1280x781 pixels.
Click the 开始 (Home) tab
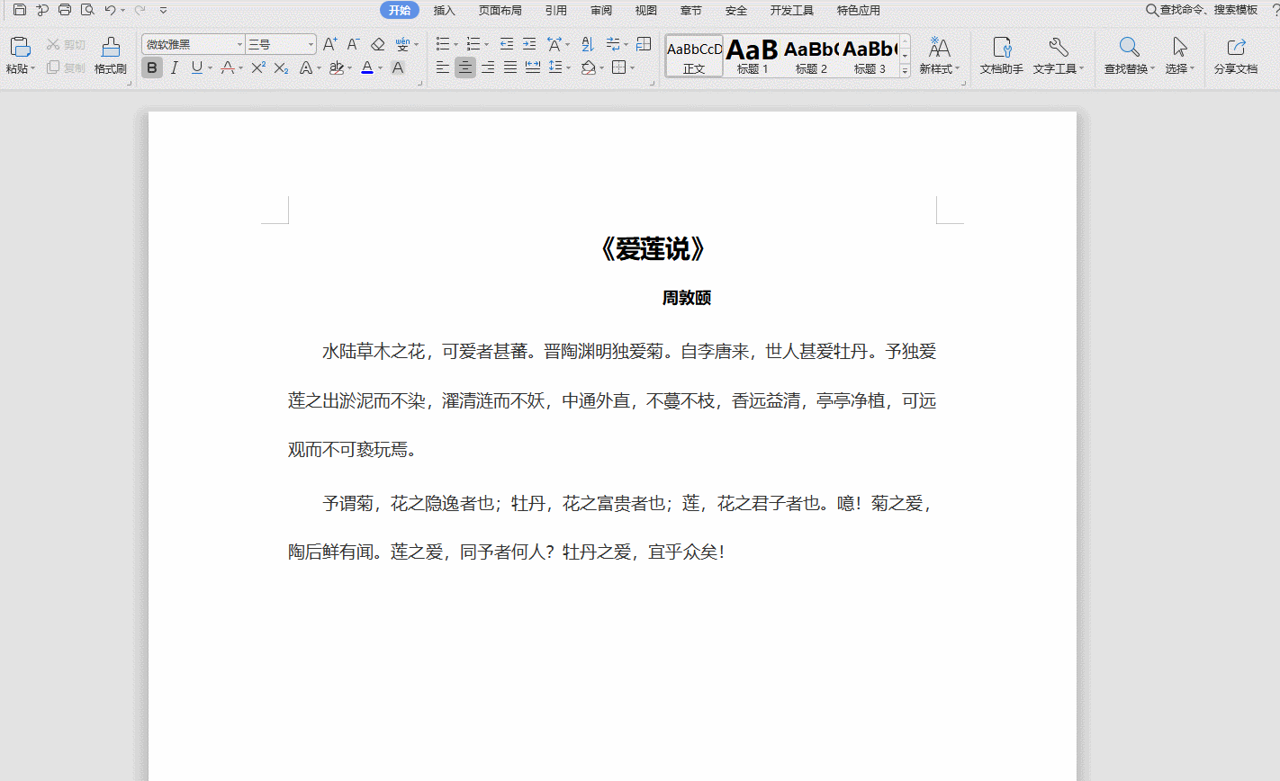pos(400,10)
